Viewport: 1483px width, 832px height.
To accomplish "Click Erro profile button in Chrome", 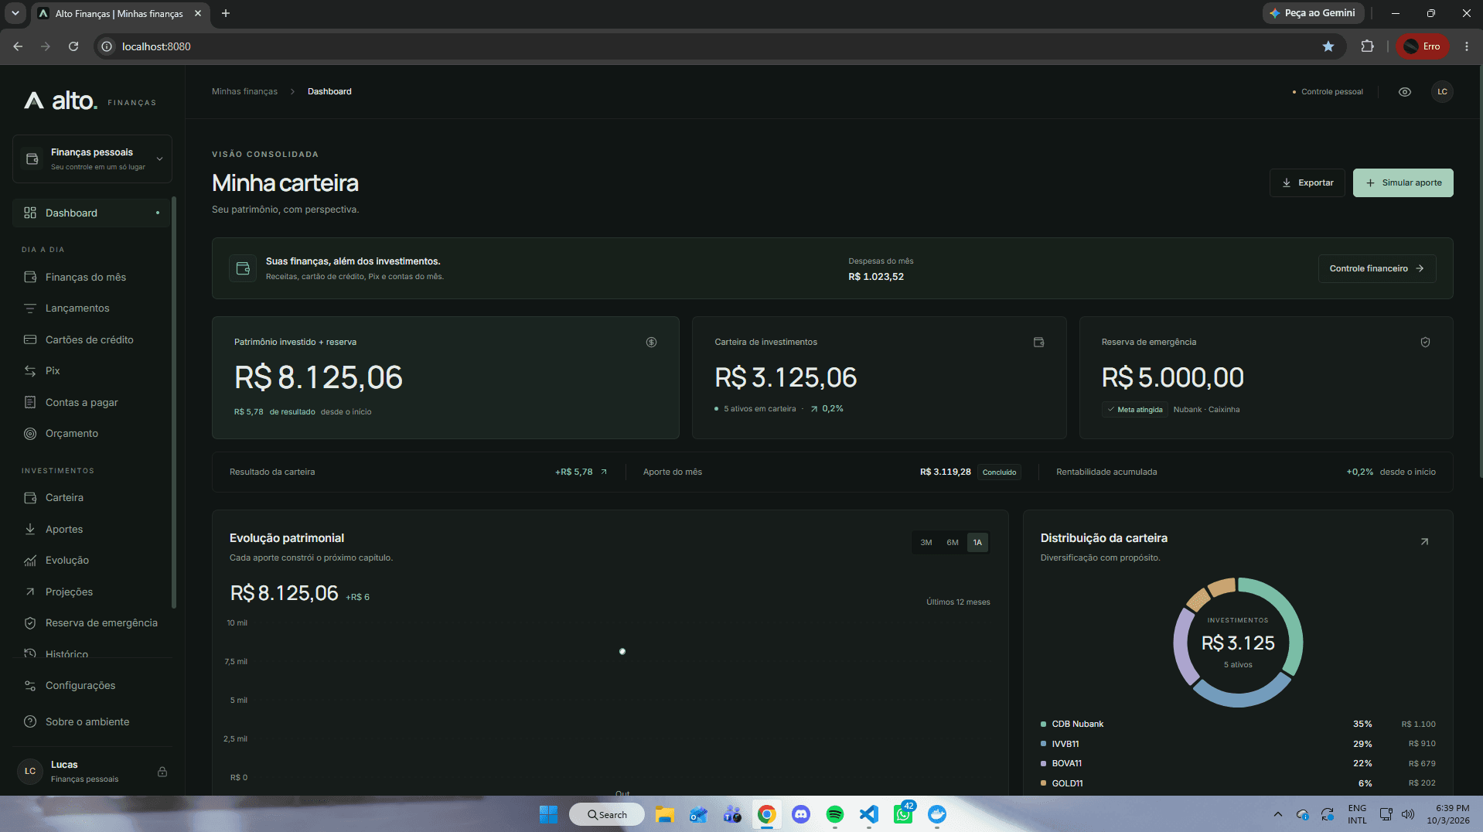I will click(x=1423, y=46).
